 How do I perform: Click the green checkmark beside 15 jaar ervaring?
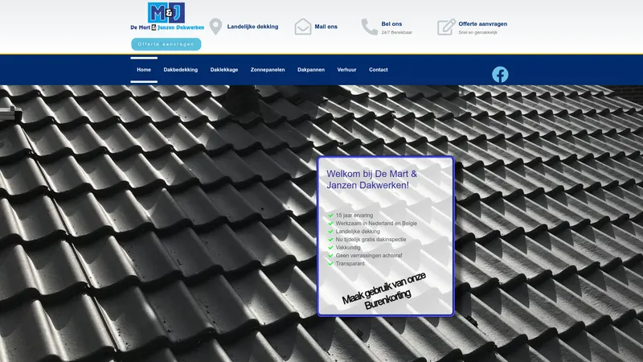pyautogui.click(x=330, y=215)
